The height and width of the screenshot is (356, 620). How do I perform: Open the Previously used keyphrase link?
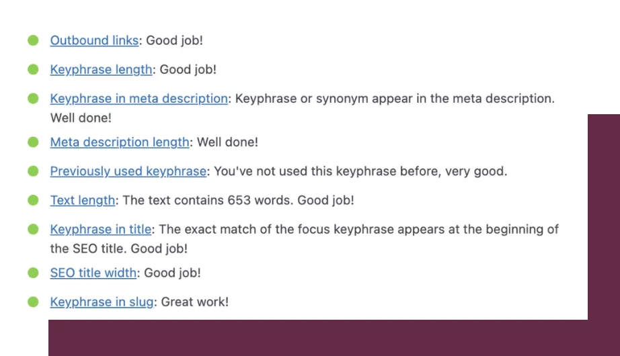point(128,171)
